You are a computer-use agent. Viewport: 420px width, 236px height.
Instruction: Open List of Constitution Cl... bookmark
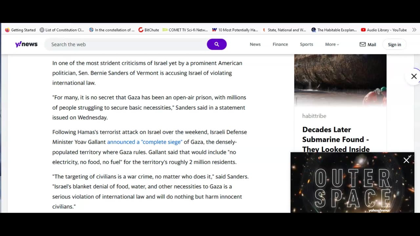click(x=62, y=30)
